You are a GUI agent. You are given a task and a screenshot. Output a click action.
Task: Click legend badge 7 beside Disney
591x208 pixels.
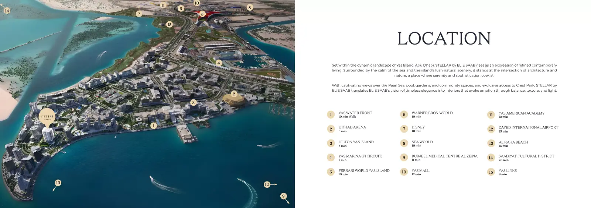point(404,129)
